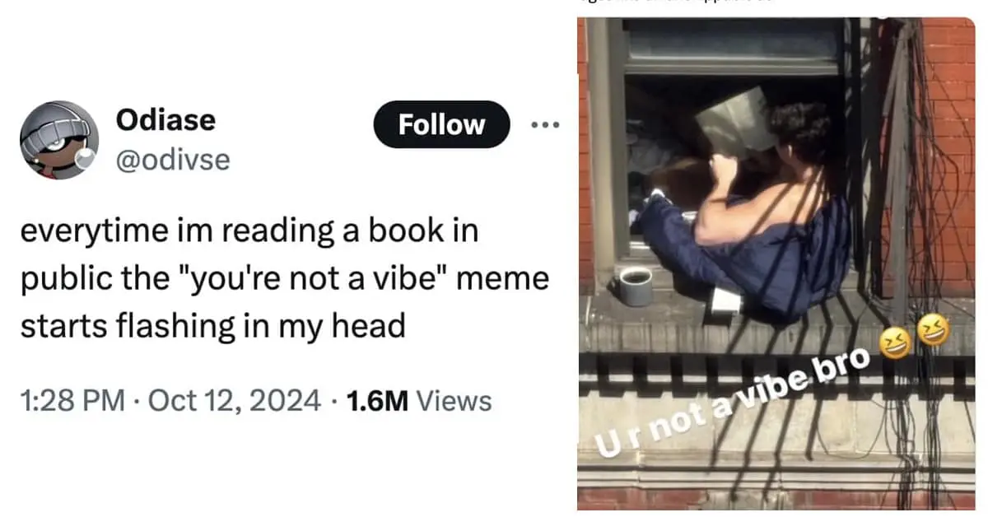
Task: Open the @odivse handle link
Action: pyautogui.click(x=173, y=158)
